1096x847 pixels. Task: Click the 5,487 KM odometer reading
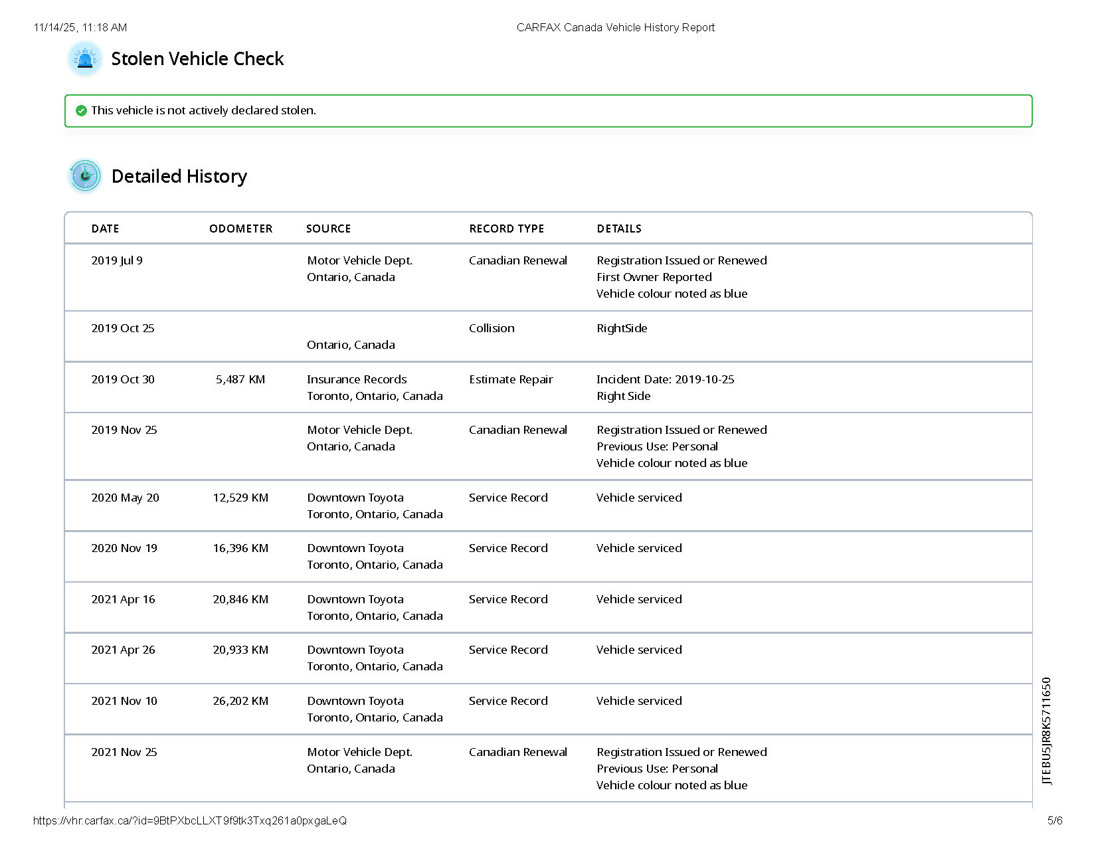240,379
